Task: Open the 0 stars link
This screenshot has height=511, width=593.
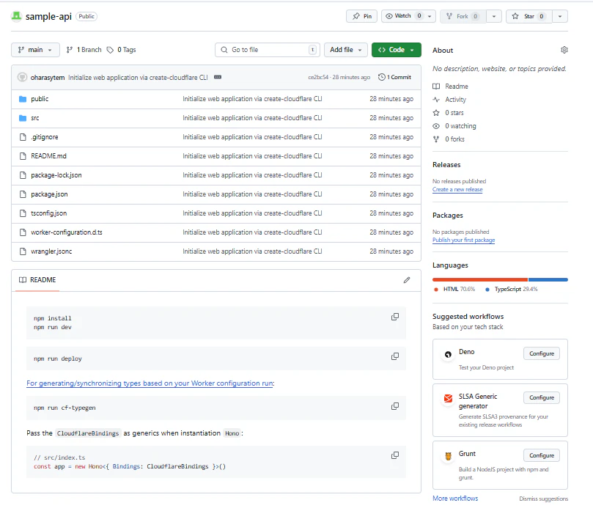Action: (x=454, y=113)
